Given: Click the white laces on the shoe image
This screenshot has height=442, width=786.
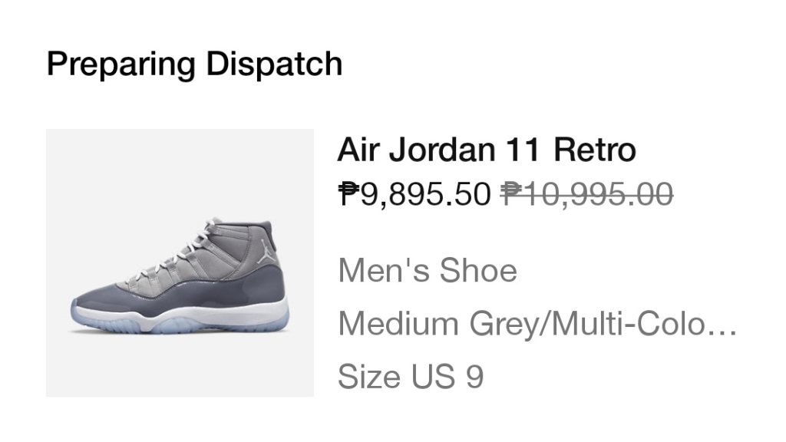Looking at the screenshot, I should (184, 249).
